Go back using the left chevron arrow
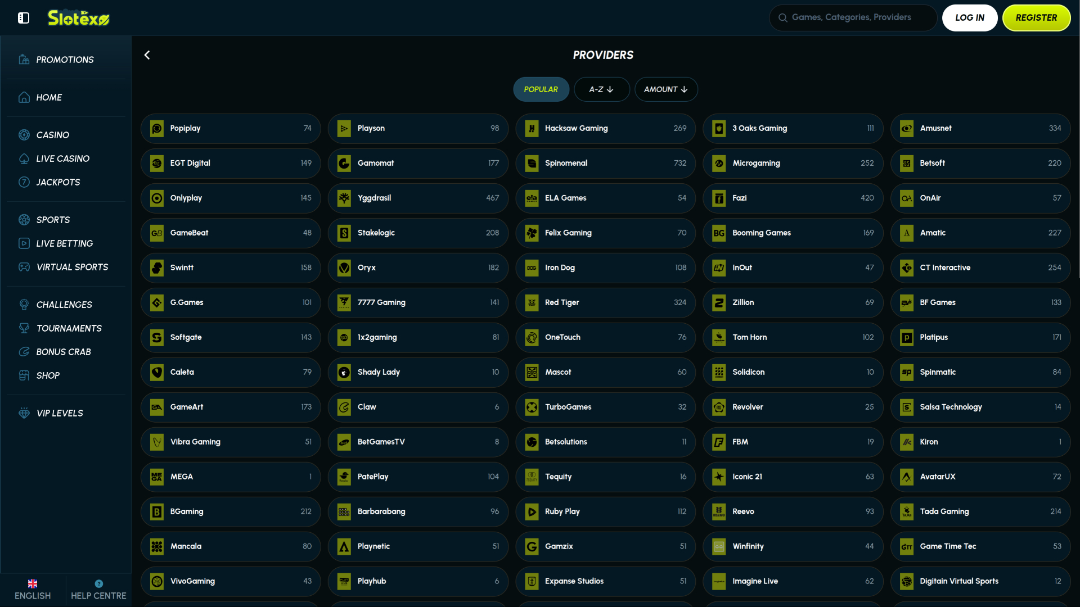1080x607 pixels. point(147,55)
